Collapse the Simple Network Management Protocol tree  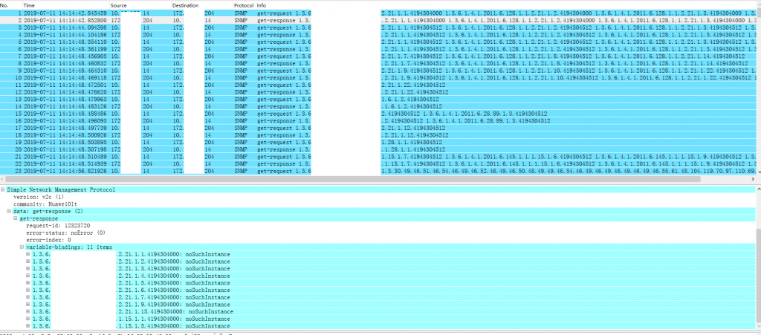(x=2, y=190)
